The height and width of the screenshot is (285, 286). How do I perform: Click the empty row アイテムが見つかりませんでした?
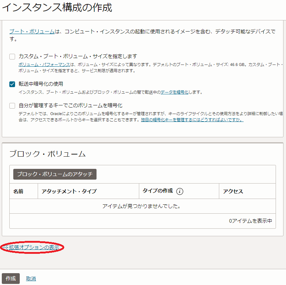point(141,206)
